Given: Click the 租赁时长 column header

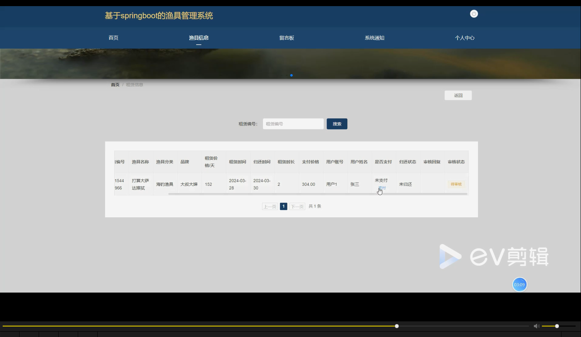Looking at the screenshot, I should pos(286,162).
